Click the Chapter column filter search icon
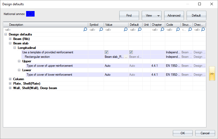The width and height of the screenshot is (218, 139). click(162, 30)
